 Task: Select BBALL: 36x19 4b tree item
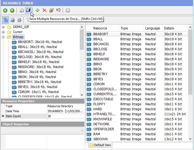[x=37, y=47]
